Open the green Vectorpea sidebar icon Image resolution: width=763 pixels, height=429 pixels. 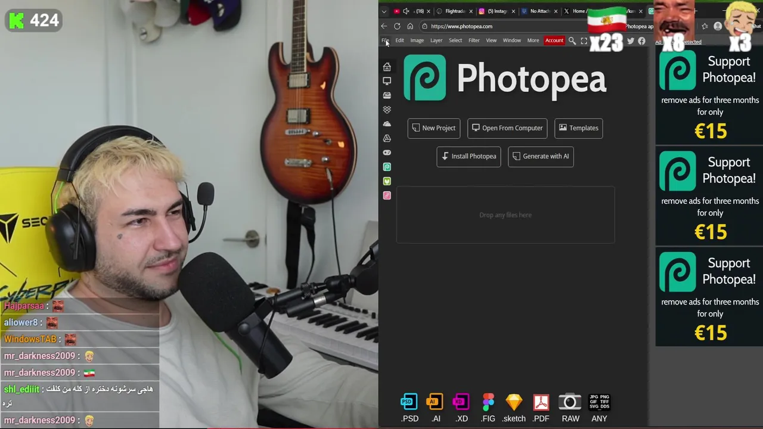tap(387, 181)
